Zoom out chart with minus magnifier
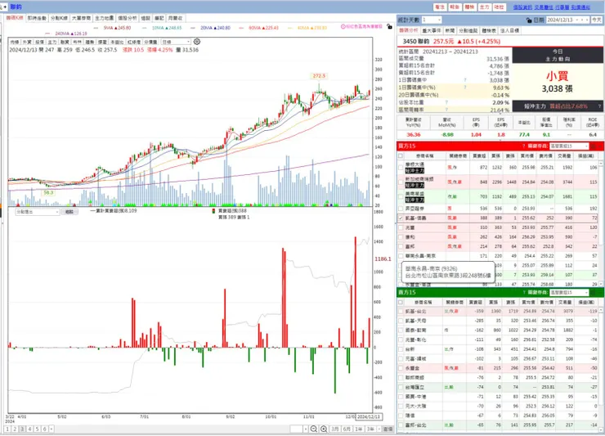The image size is (605, 436). click(314, 429)
